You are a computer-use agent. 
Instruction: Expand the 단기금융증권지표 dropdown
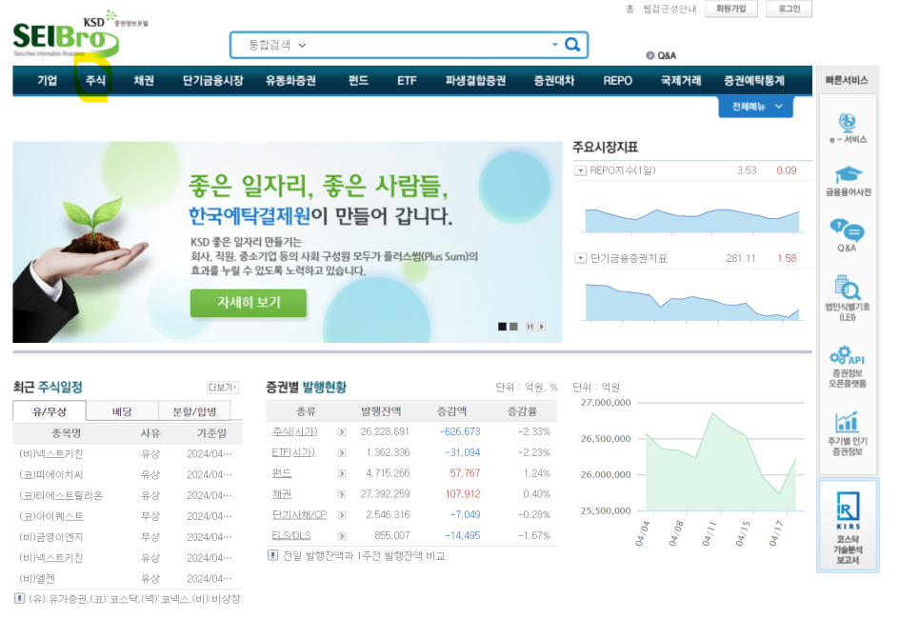click(580, 258)
